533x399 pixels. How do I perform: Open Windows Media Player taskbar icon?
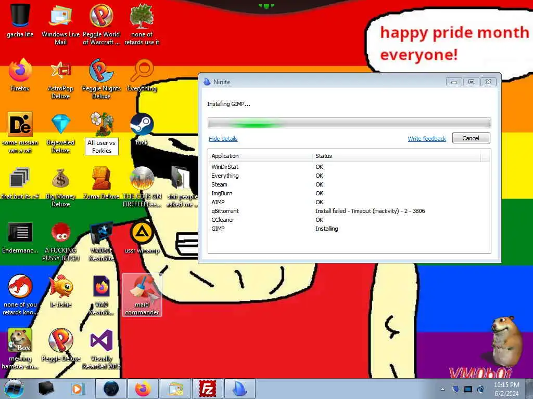(x=77, y=389)
